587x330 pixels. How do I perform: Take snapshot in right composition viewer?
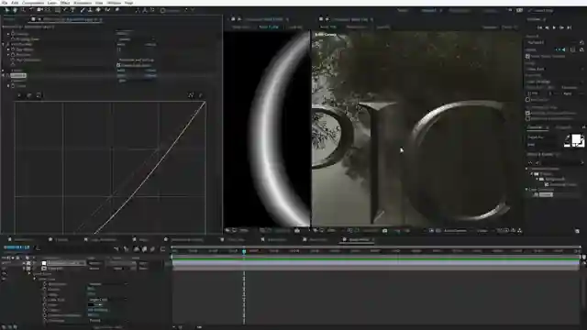tap(384, 231)
